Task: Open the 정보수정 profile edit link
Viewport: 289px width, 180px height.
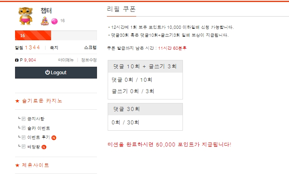Action: click(89, 60)
